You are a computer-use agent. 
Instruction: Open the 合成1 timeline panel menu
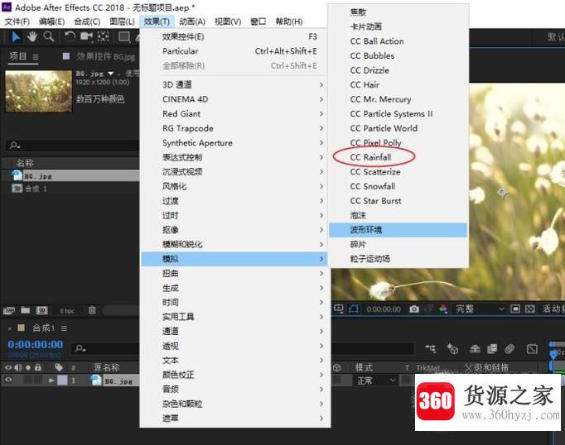pos(64,328)
